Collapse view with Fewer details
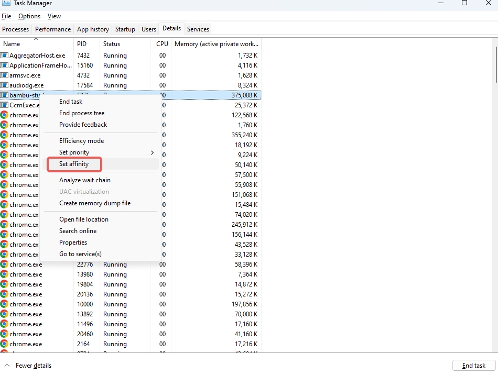The image size is (498, 375). pyautogui.click(x=29, y=366)
